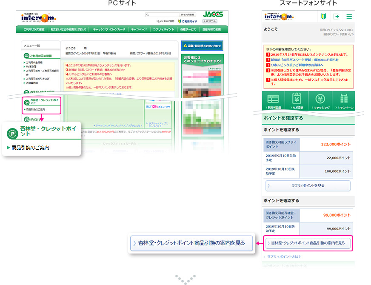
Task: Click 引き換え可能ラブリィポイント label cell
Action: [281, 145]
